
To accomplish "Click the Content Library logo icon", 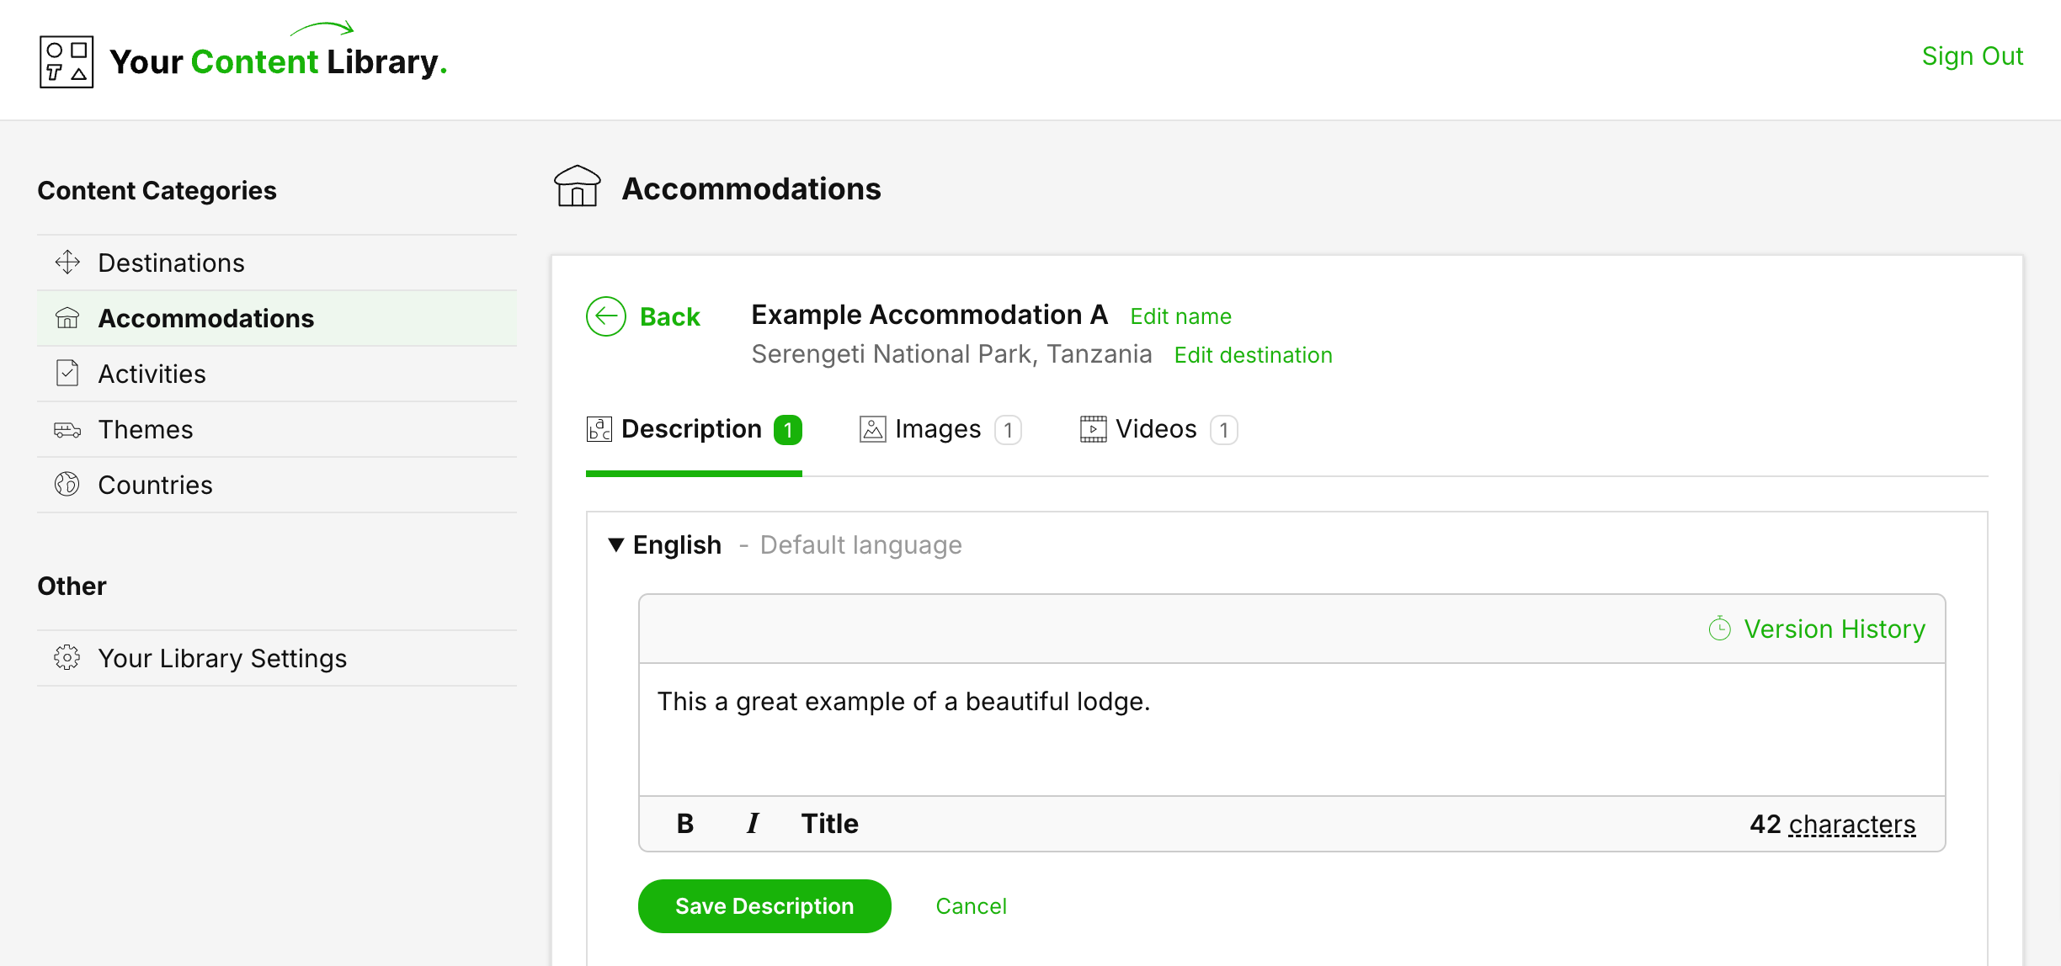I will point(67,61).
